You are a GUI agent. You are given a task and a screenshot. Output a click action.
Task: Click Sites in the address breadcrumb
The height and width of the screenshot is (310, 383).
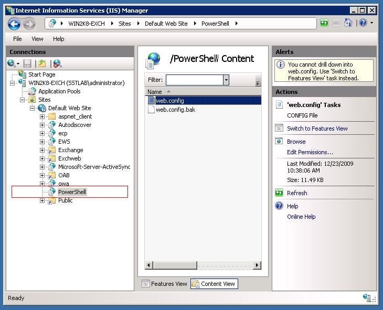tap(124, 24)
